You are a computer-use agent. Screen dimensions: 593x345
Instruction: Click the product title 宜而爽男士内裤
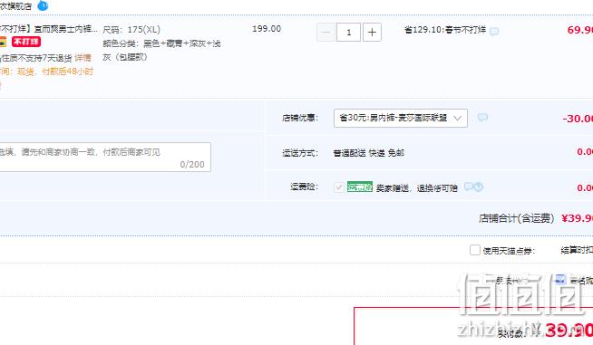(x=49, y=29)
